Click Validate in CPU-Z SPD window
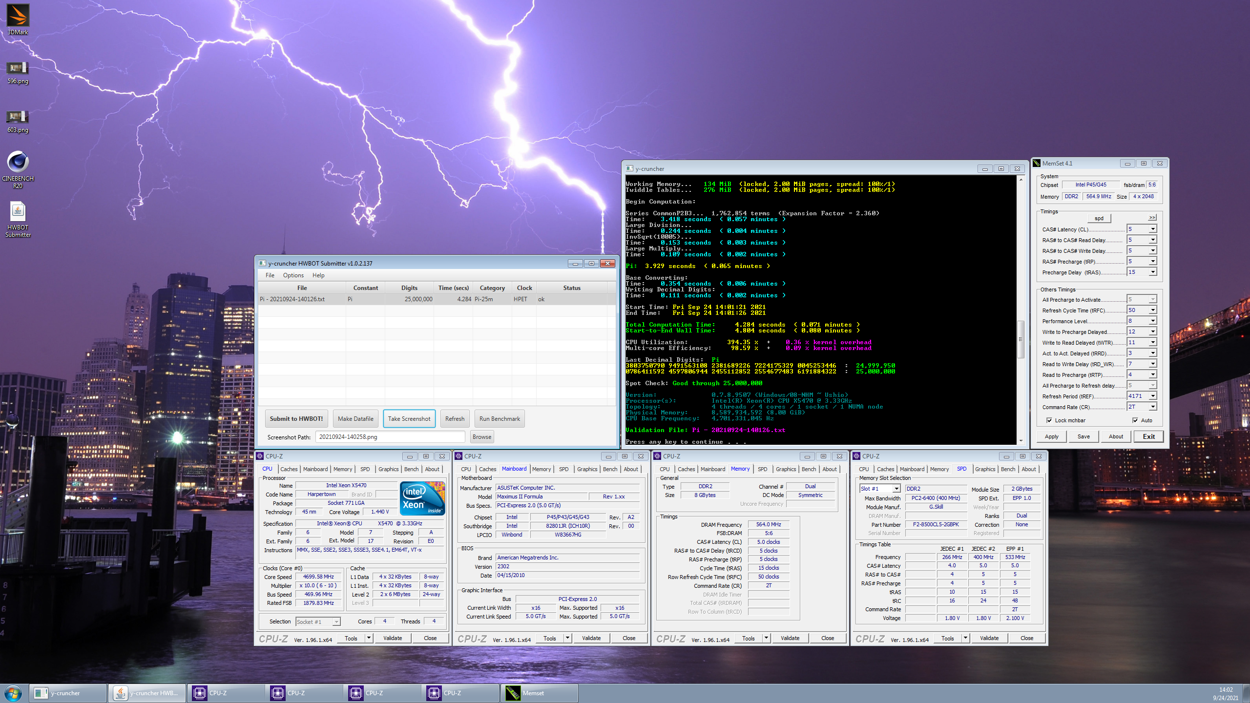 [989, 638]
